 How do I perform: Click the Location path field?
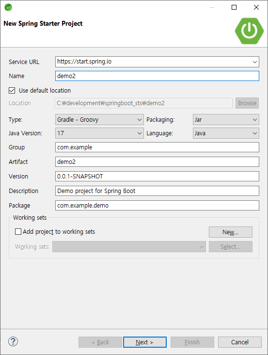tap(143, 103)
